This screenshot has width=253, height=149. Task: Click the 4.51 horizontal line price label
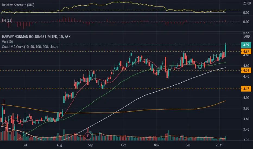(246, 70)
